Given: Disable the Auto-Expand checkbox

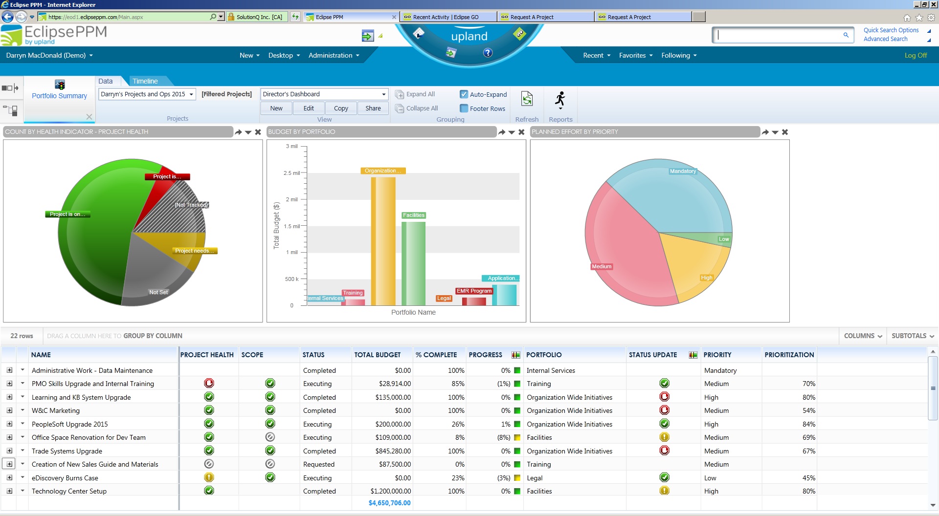Looking at the screenshot, I should click(464, 94).
